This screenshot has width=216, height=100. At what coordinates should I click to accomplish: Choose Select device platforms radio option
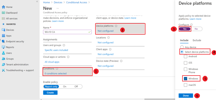182,52
